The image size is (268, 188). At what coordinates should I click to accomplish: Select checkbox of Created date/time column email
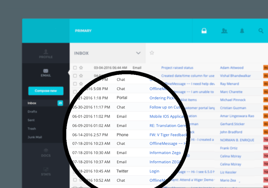coord(75,76)
